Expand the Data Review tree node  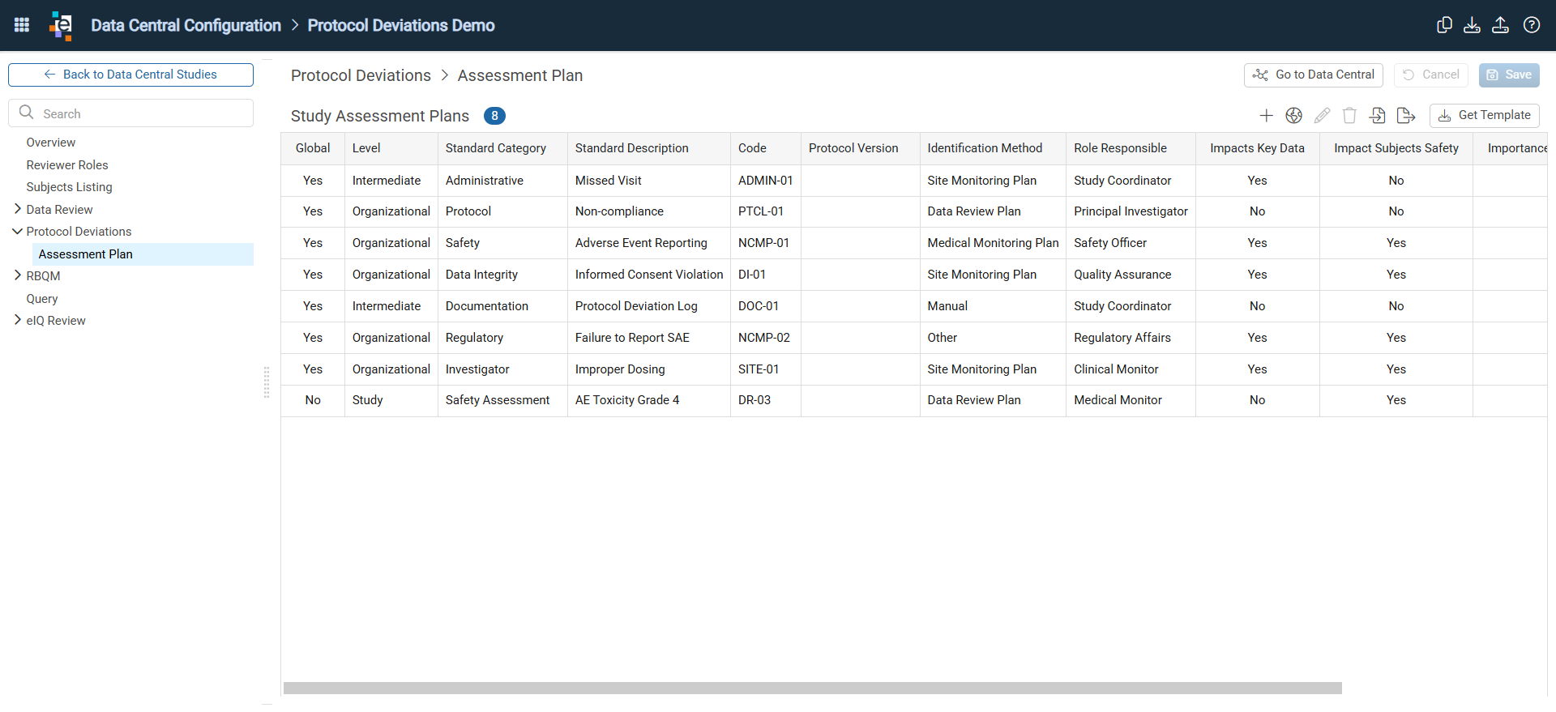[18, 209]
